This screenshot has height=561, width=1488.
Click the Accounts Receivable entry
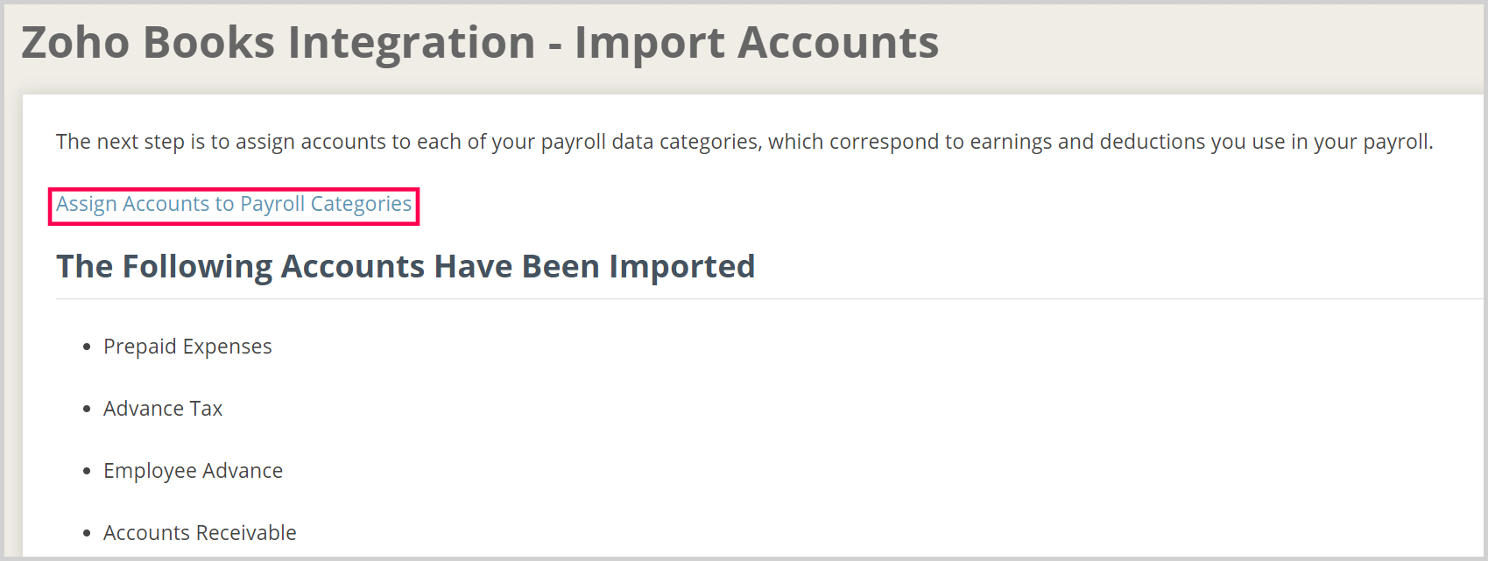click(x=200, y=531)
